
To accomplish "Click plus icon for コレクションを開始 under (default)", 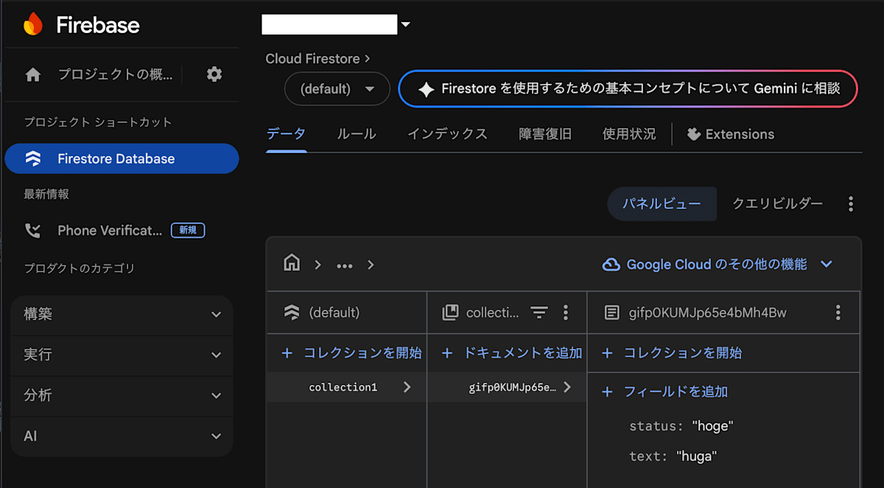I will pyautogui.click(x=287, y=353).
